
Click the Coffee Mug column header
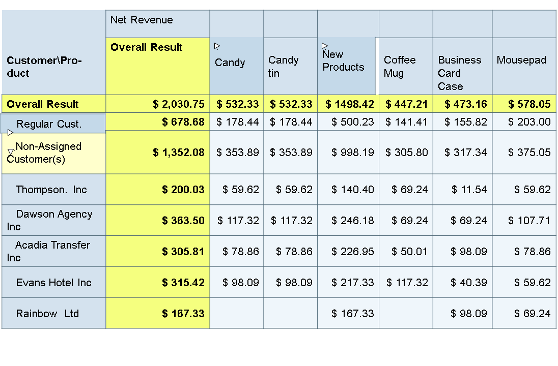point(400,67)
